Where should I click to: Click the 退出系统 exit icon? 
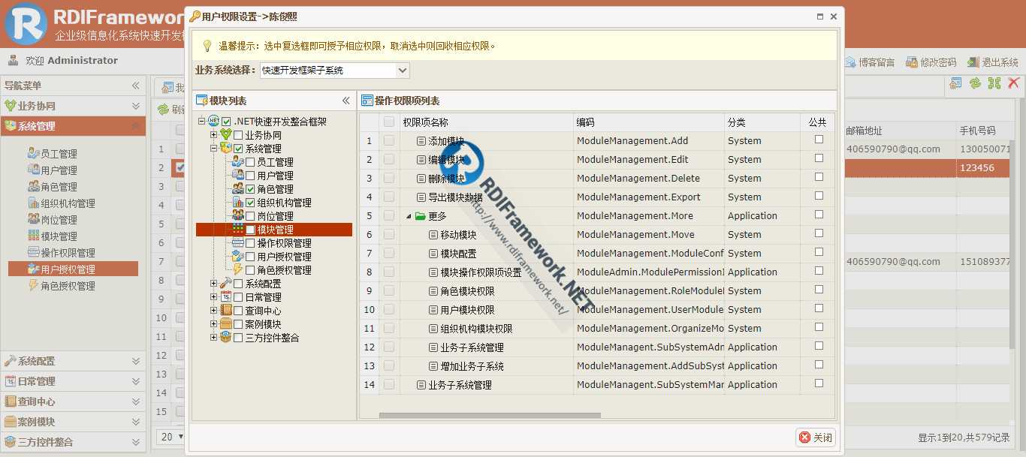973,62
